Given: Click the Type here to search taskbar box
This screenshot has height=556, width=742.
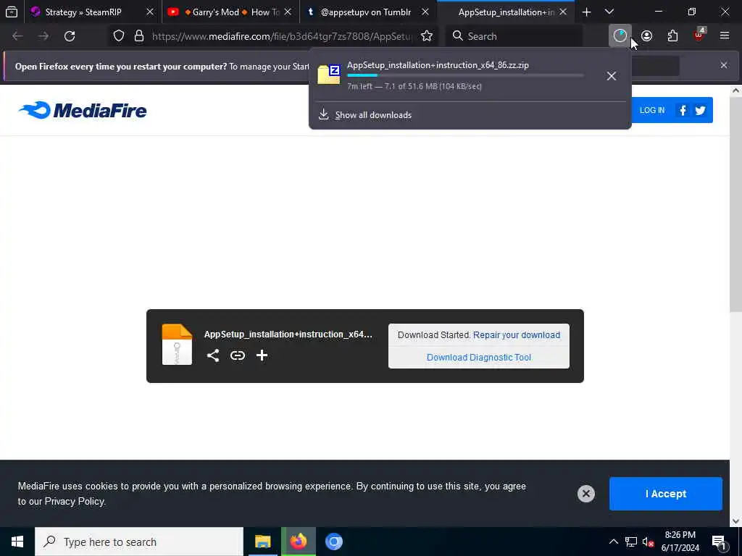Looking at the screenshot, I should point(139,542).
